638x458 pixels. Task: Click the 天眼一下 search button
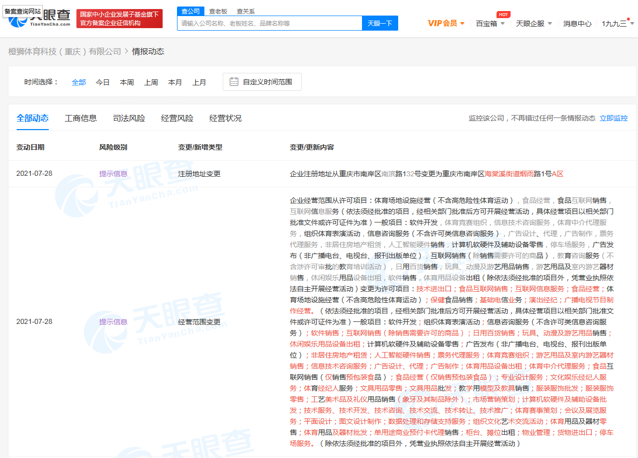(380, 23)
